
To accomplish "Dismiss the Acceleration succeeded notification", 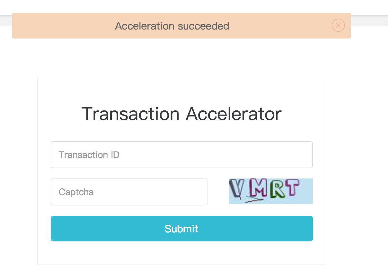I will tap(338, 25).
